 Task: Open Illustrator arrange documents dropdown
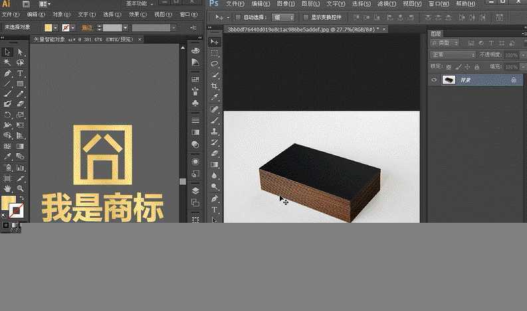point(45,4)
